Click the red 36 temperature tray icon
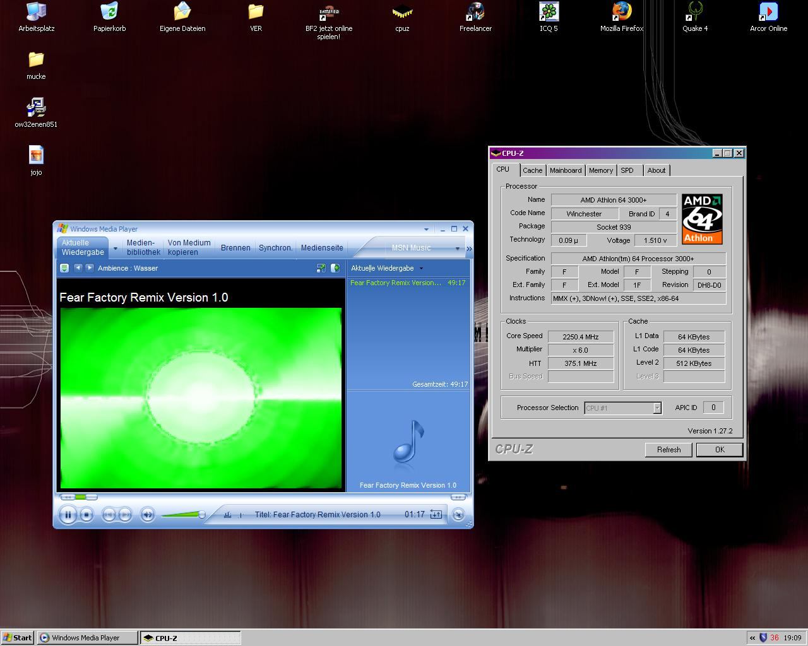Screen dimensions: 808x646 click(x=774, y=638)
